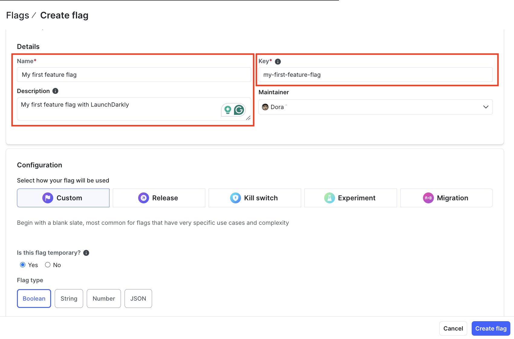Select the Migration A/B configuration icon
This screenshot has height=339, width=514.
click(428, 198)
